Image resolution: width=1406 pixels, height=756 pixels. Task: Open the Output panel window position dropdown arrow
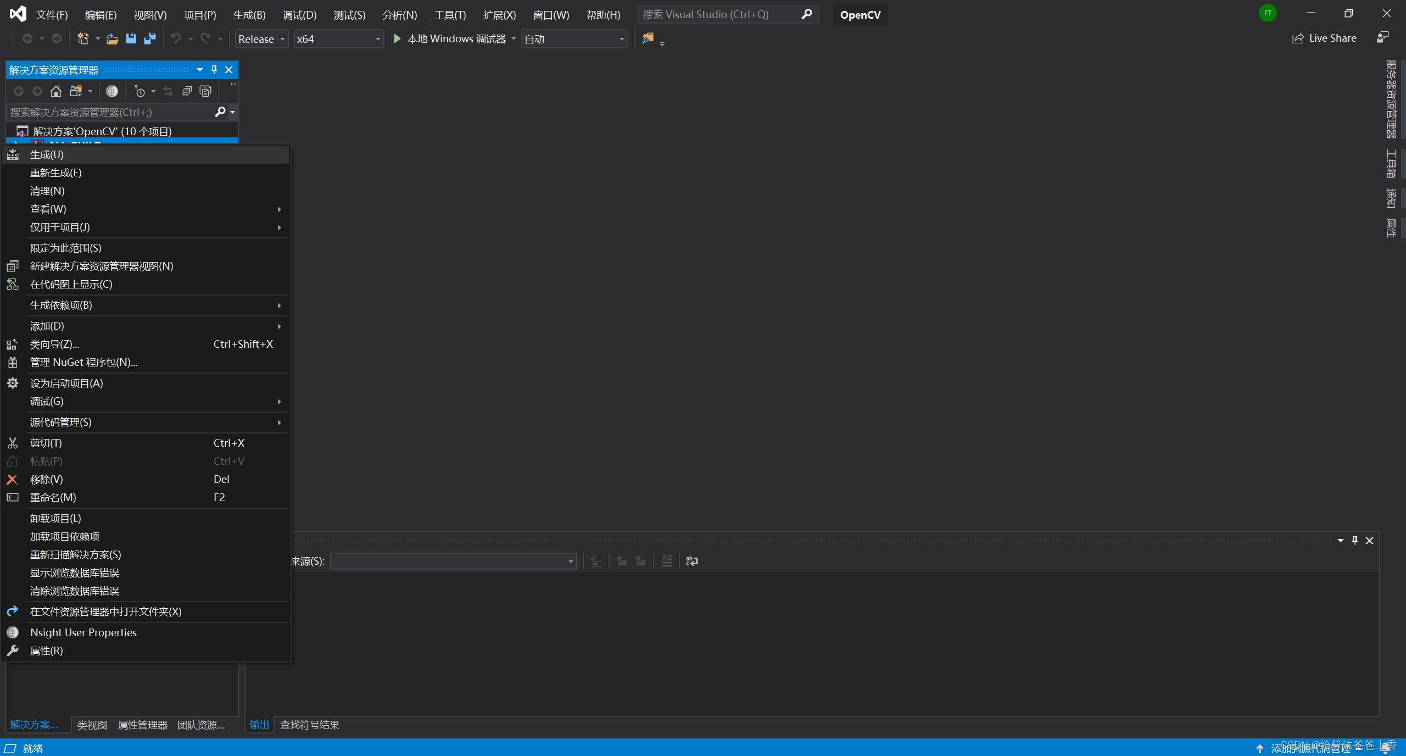point(1341,541)
